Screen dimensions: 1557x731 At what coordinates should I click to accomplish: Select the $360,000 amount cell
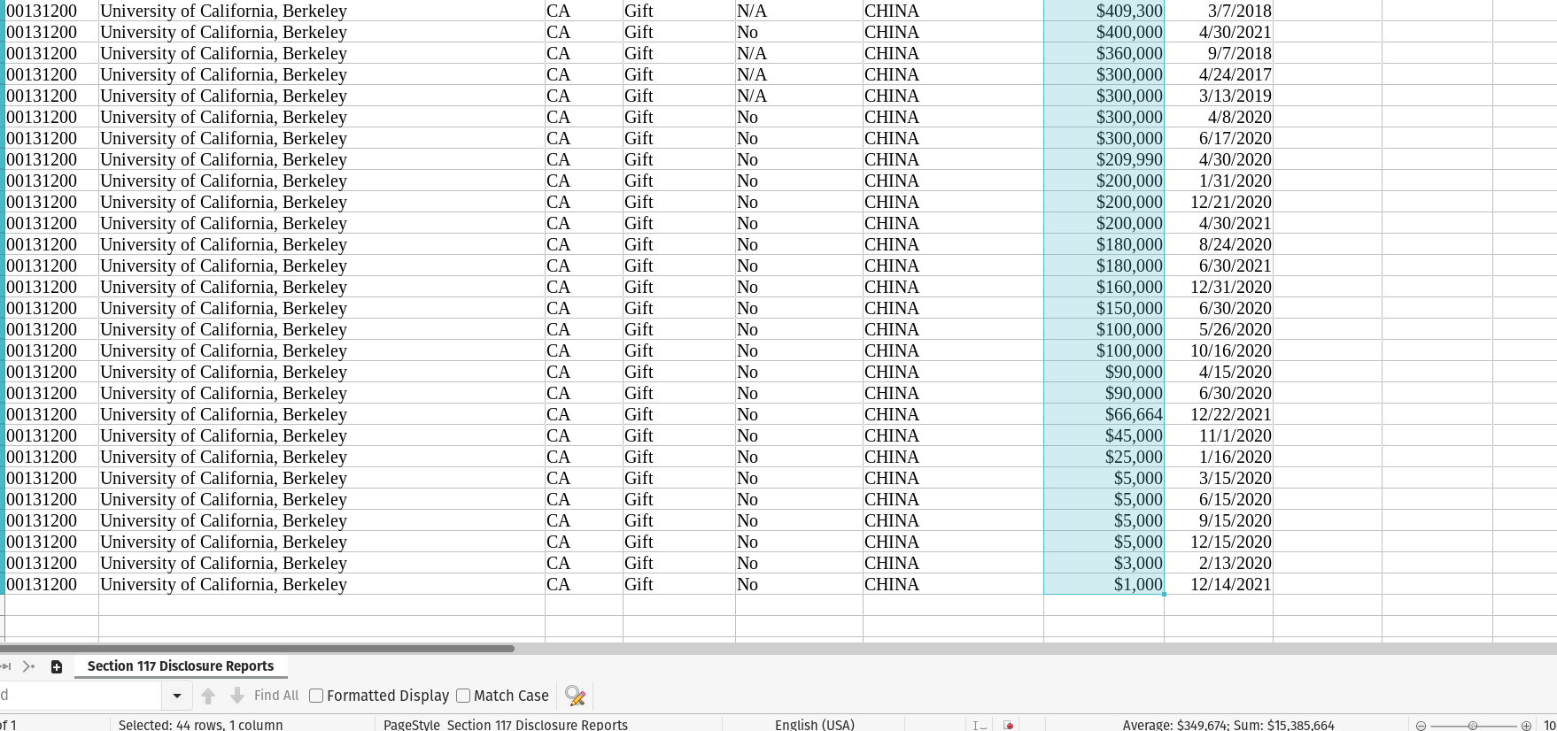click(1104, 53)
